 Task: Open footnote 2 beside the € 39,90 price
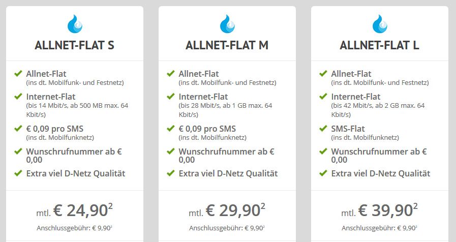(x=415, y=206)
